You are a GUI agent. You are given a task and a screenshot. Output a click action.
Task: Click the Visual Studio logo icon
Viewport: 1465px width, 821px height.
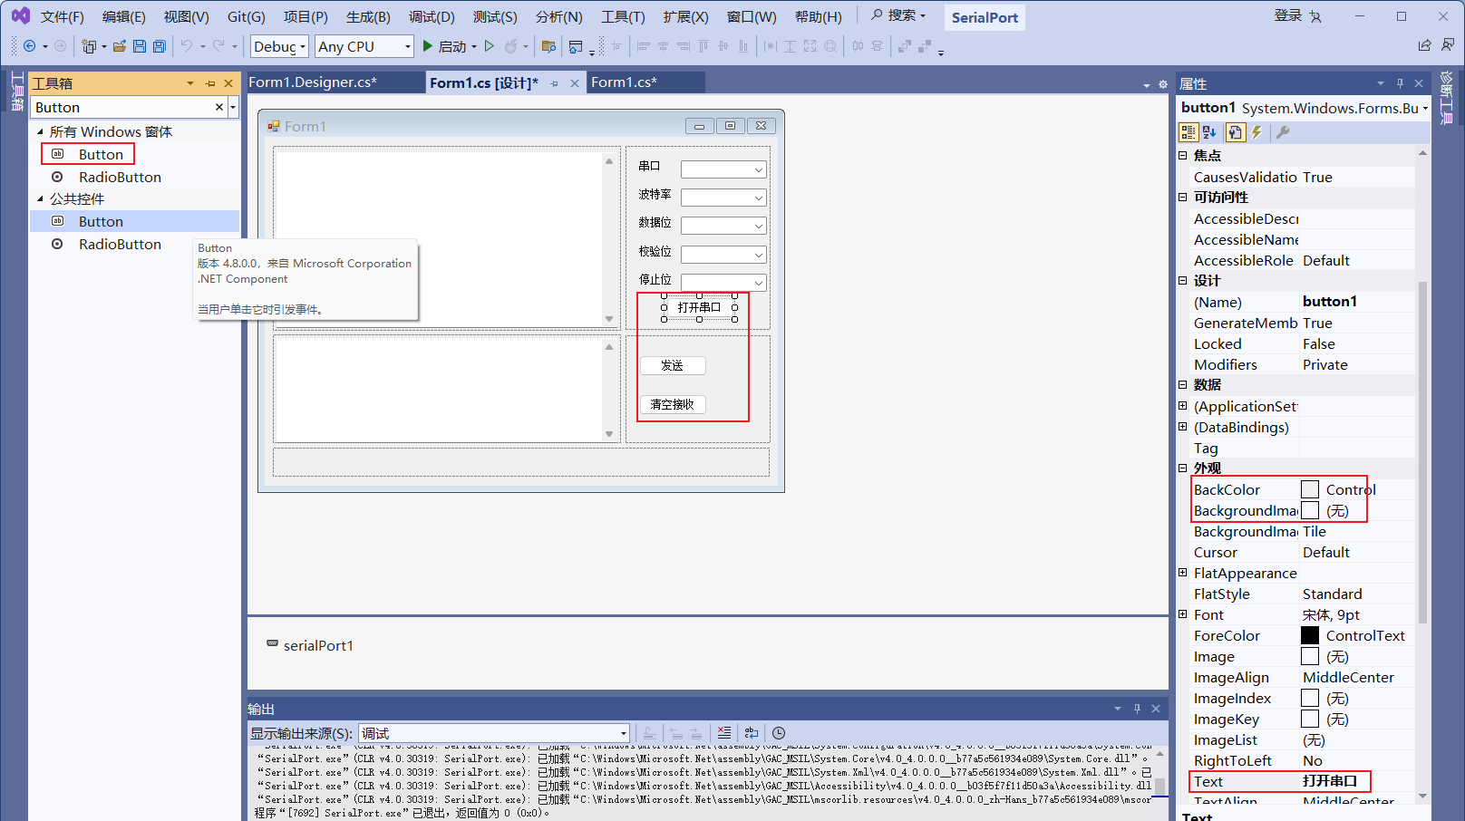[x=20, y=16]
